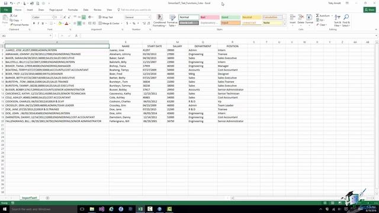Open Windows Start menu

click(4, 209)
